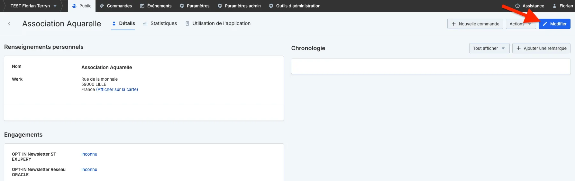The height and width of the screenshot is (181, 575).
Task: Switch to the Statistiques tab
Action: [160, 23]
